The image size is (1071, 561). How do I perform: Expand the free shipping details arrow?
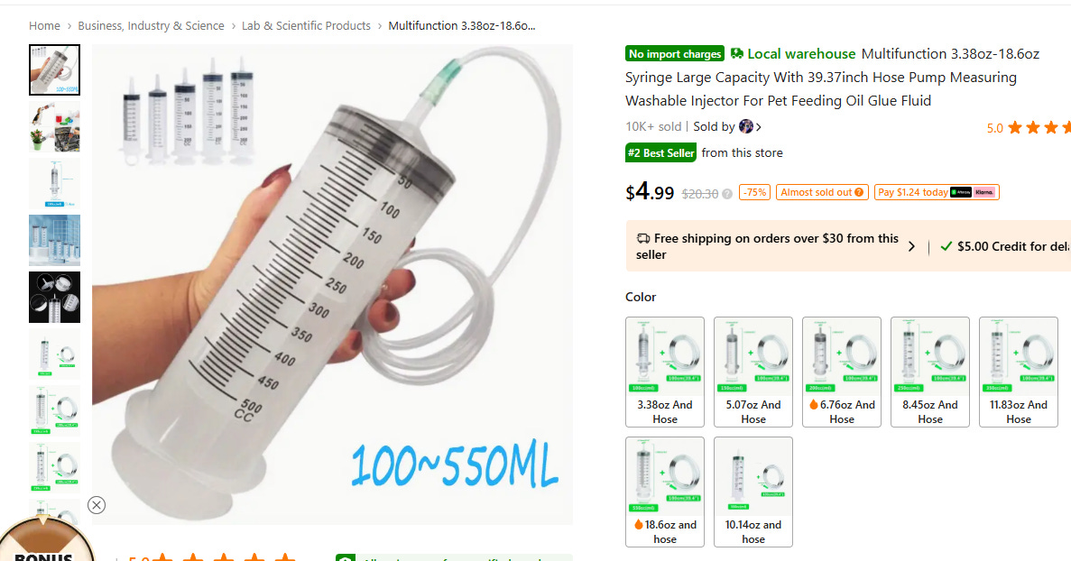[911, 246]
